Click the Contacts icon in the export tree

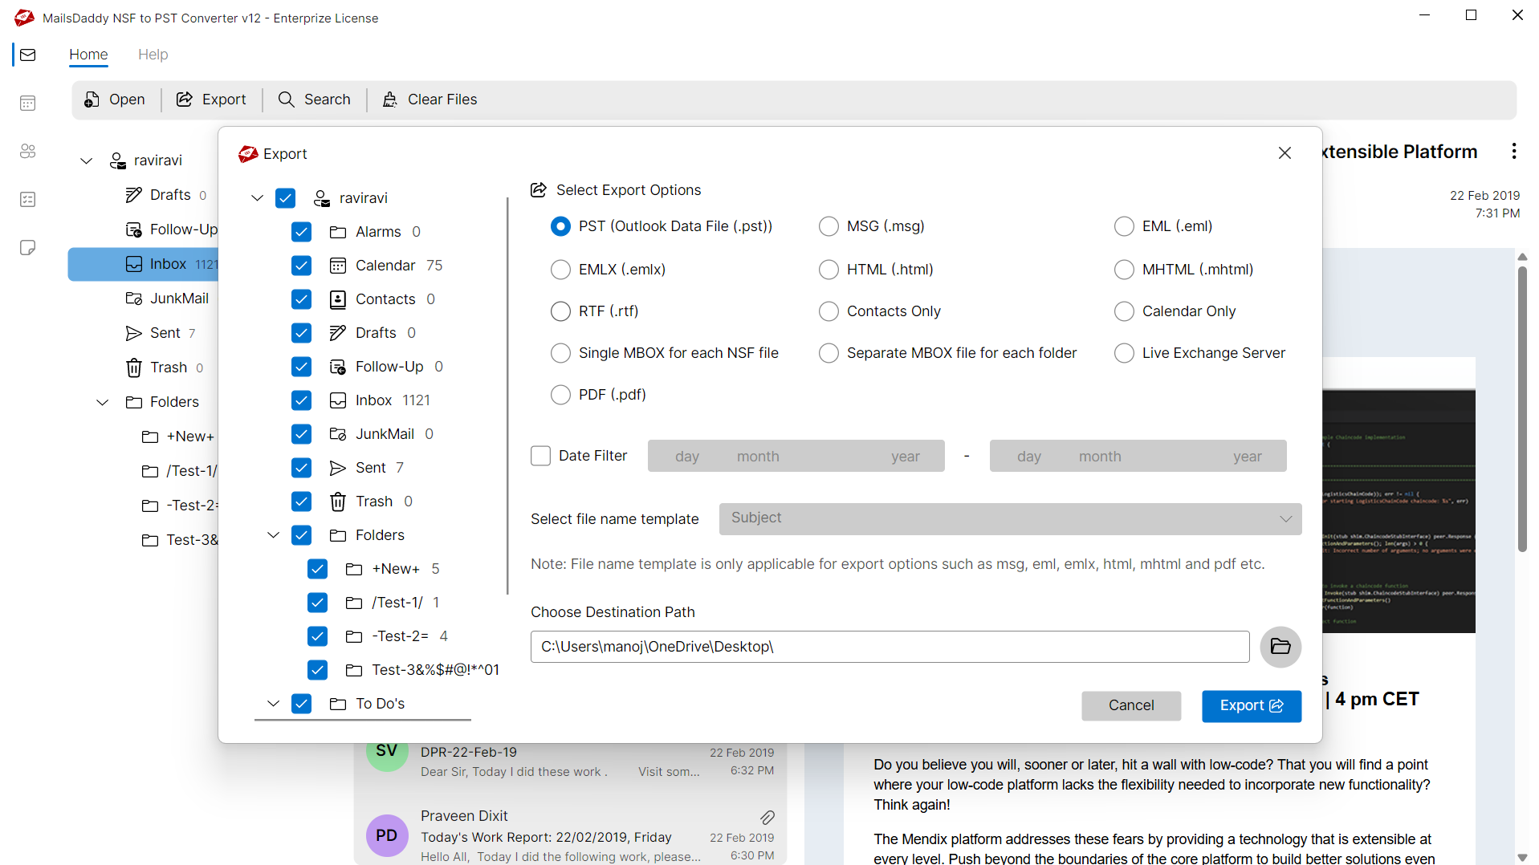[x=338, y=299]
